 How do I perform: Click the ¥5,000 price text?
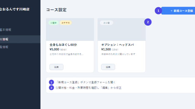pyautogui.click(x=54, y=49)
